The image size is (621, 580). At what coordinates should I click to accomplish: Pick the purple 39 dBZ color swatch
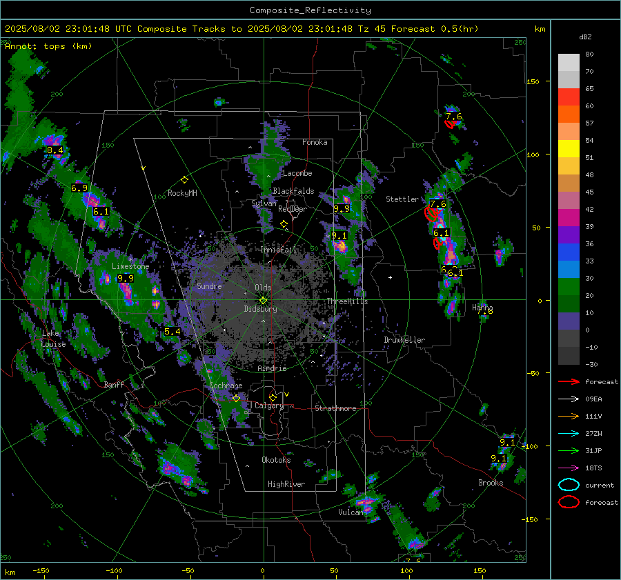pos(569,234)
